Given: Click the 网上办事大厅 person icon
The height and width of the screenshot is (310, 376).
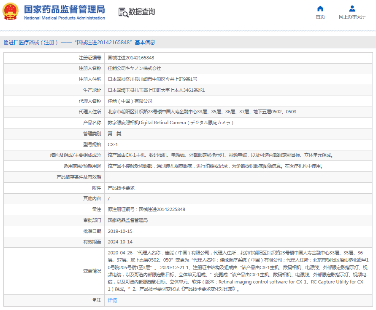Looking at the screenshot, I should click(x=352, y=9).
